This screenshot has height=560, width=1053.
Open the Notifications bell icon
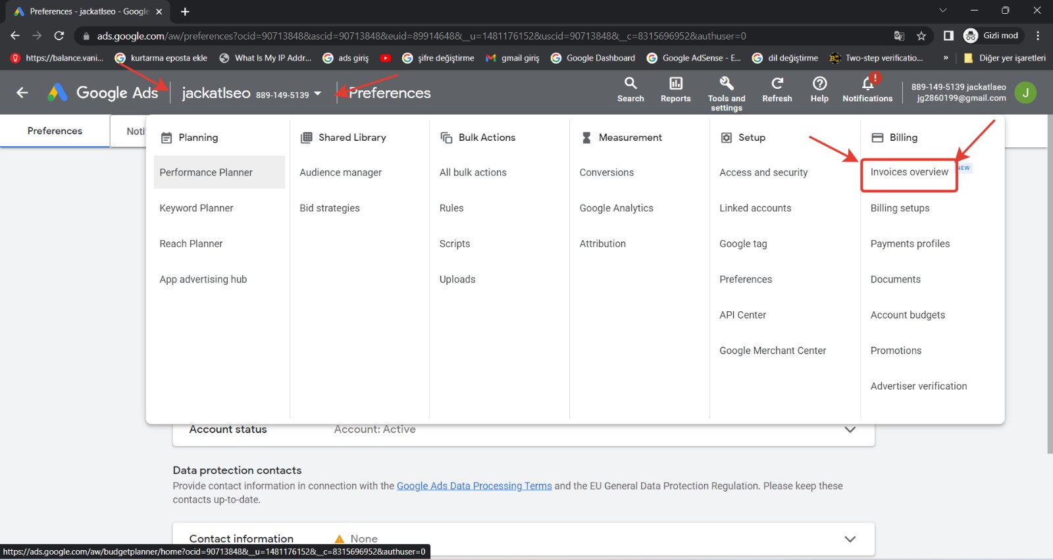pyautogui.click(x=868, y=84)
